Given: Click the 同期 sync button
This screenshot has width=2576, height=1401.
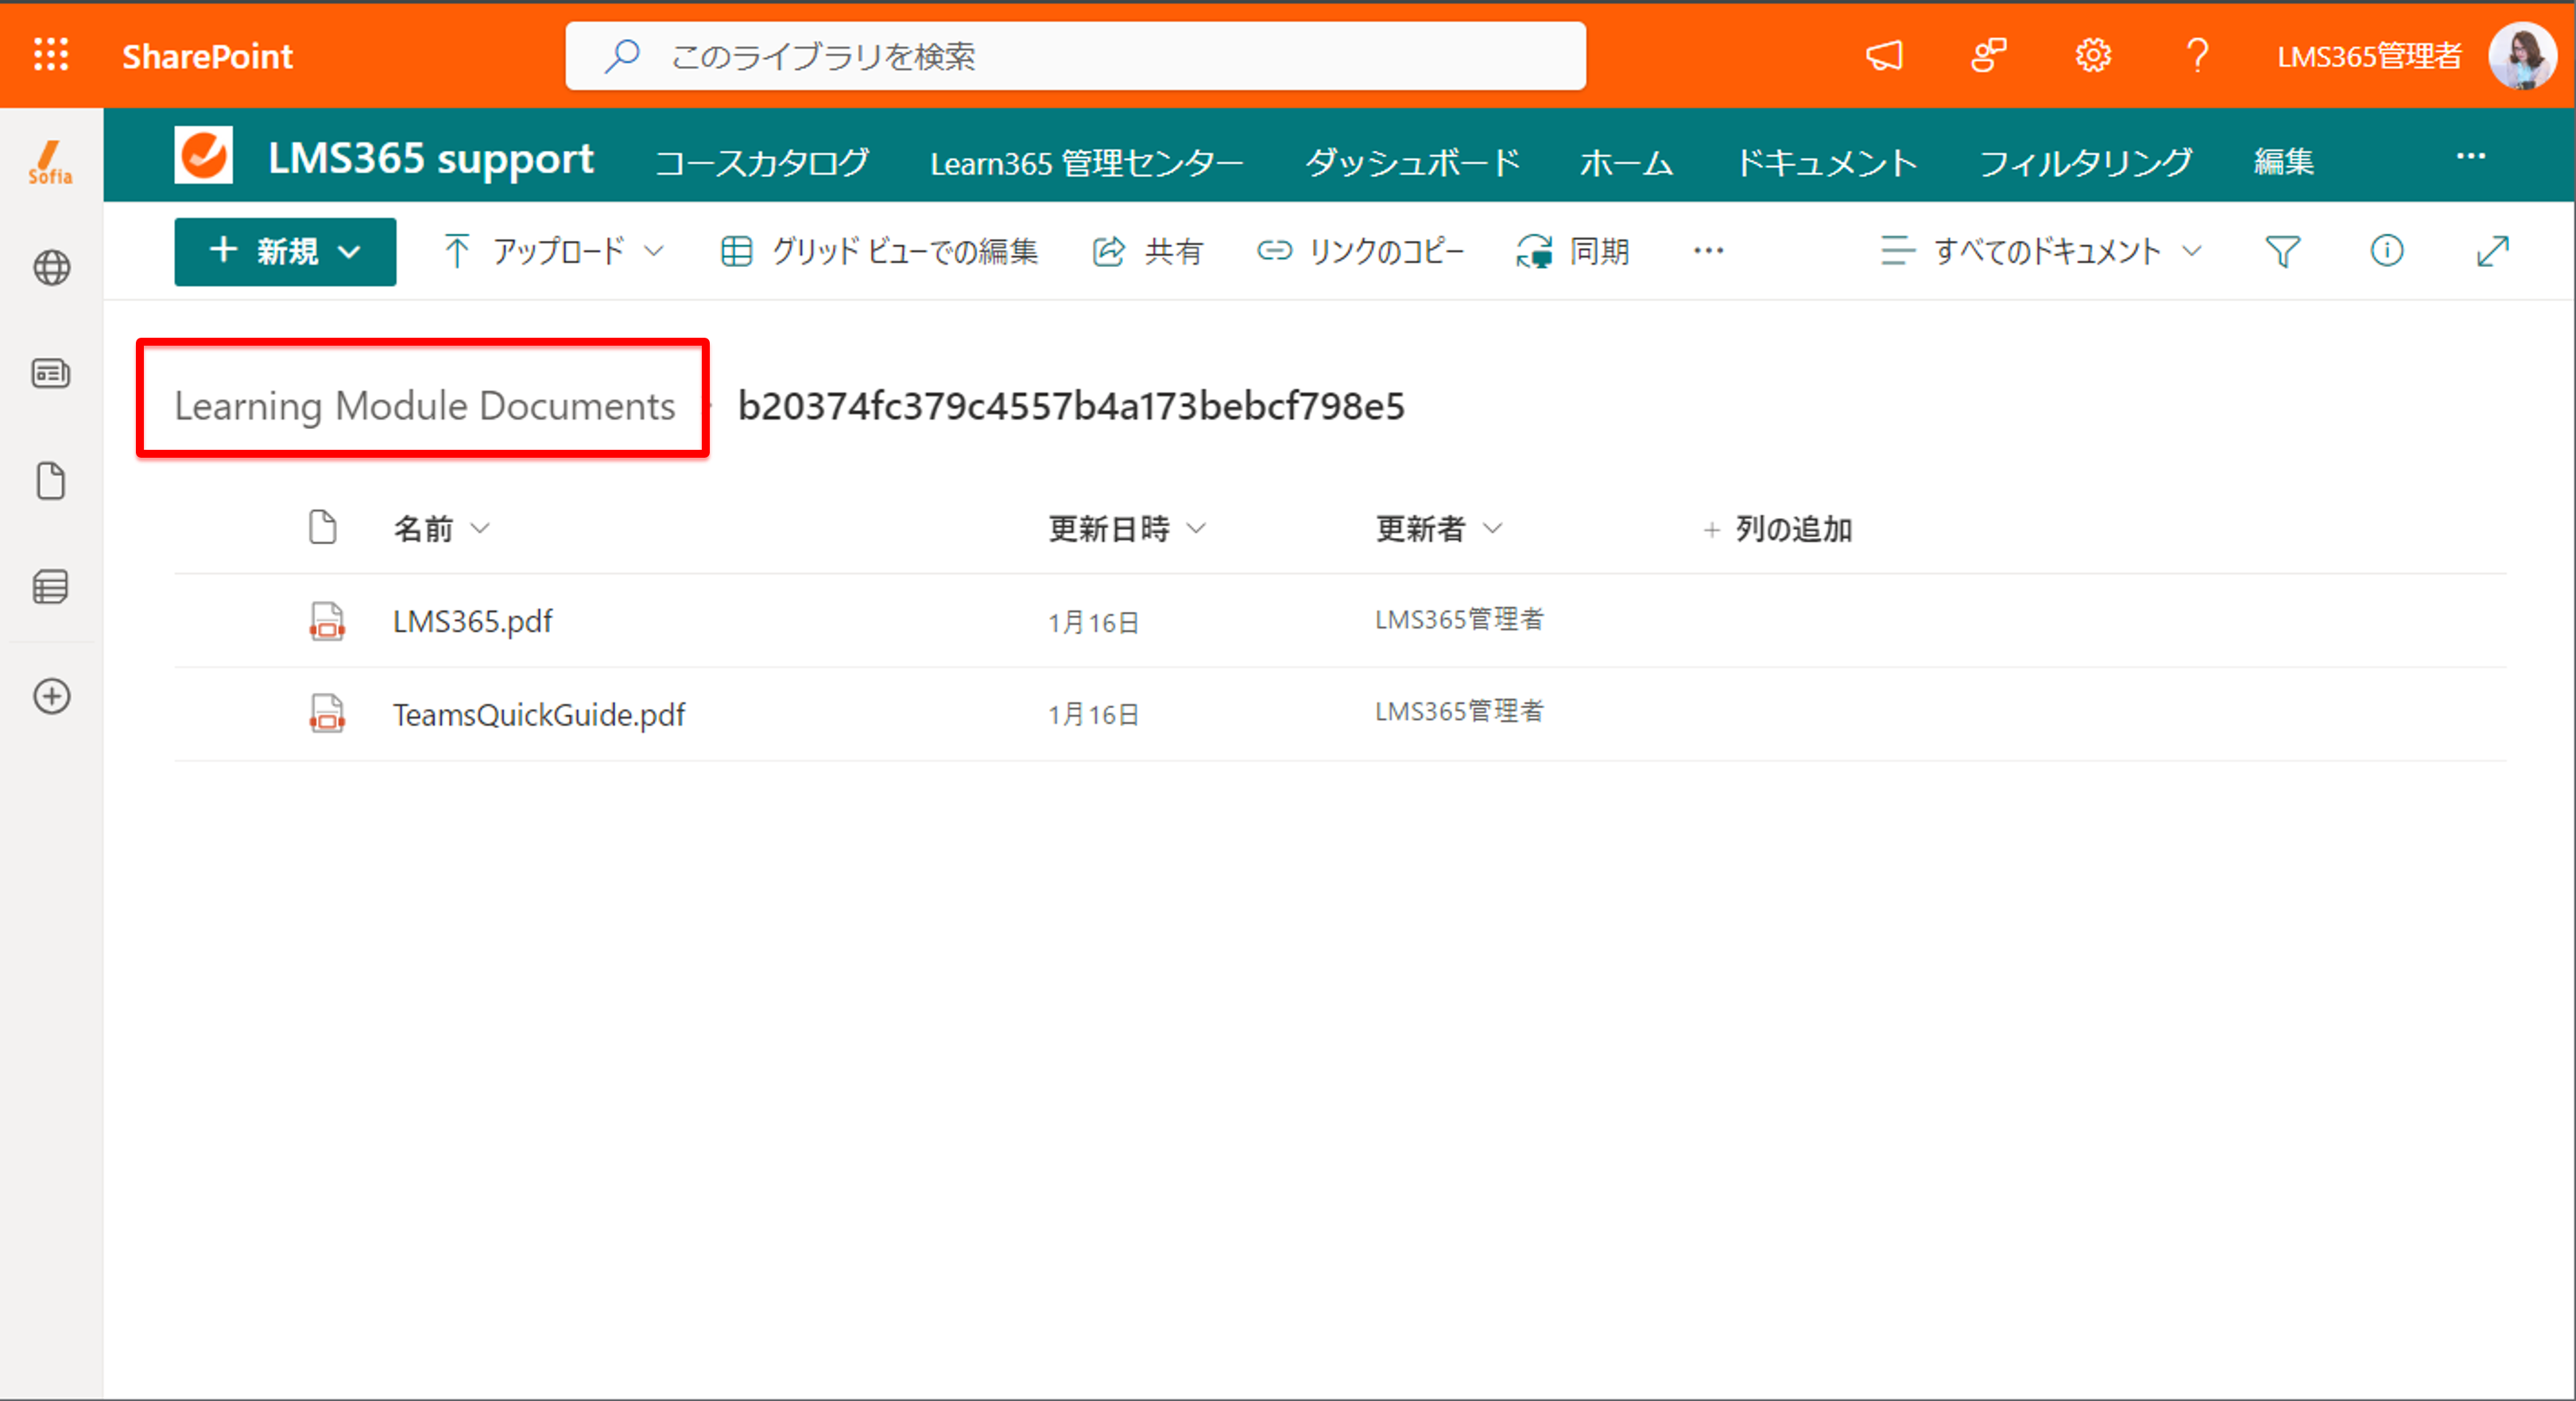Looking at the screenshot, I should [x=1573, y=251].
